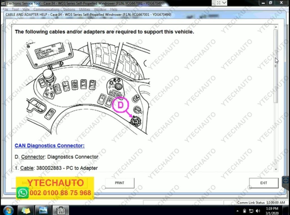Image resolution: width=290 pixels, height=215 pixels.
Task: Select the EST toolbox taskbar icon
Action: pyautogui.click(x=61, y=210)
